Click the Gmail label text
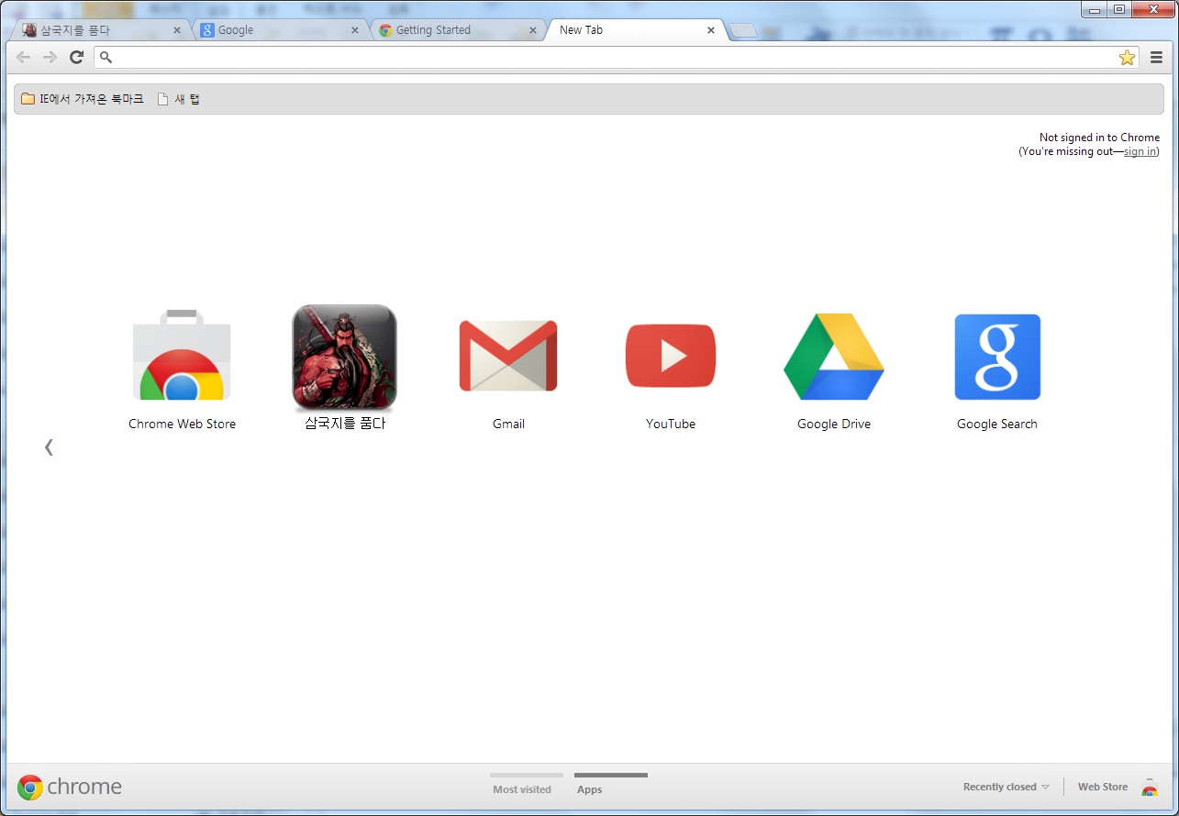 tap(508, 424)
